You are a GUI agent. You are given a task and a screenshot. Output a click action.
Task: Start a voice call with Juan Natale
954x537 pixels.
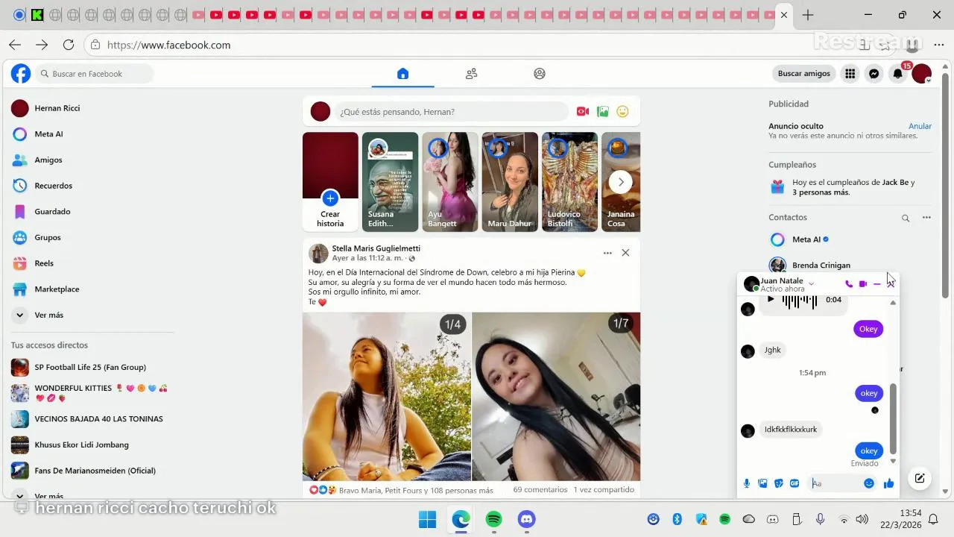tap(849, 284)
